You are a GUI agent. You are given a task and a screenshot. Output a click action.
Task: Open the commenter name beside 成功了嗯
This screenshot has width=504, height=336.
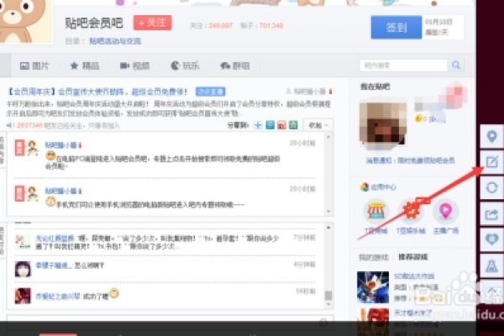tap(57, 297)
